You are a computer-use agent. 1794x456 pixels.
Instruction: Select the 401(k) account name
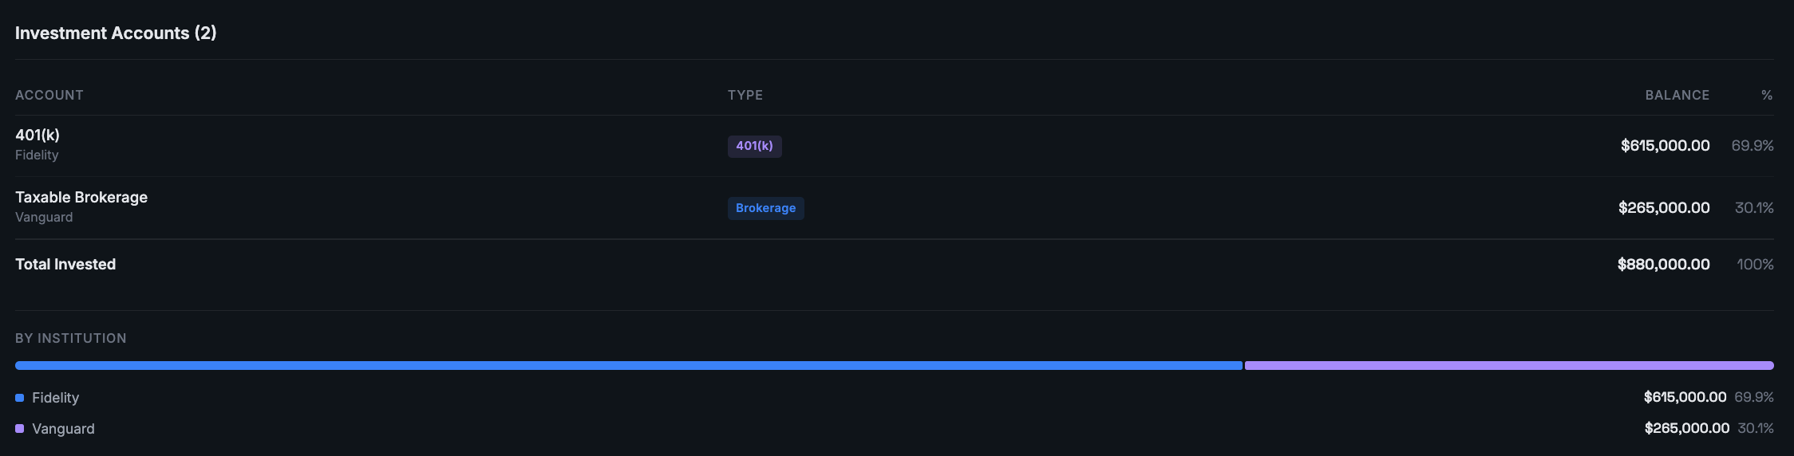coord(38,135)
